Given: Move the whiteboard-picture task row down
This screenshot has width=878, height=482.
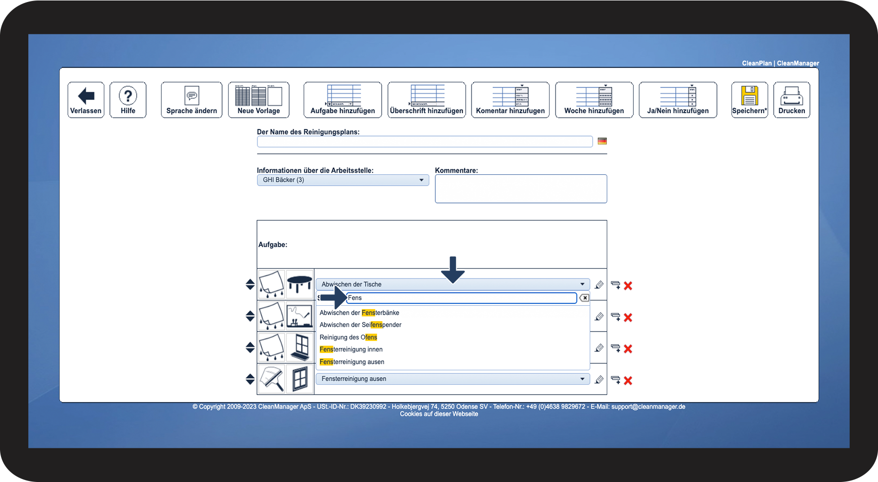Looking at the screenshot, I should (x=250, y=319).
